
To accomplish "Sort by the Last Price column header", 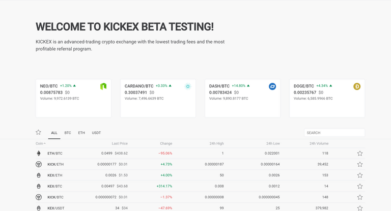I will pyautogui.click(x=120, y=143).
